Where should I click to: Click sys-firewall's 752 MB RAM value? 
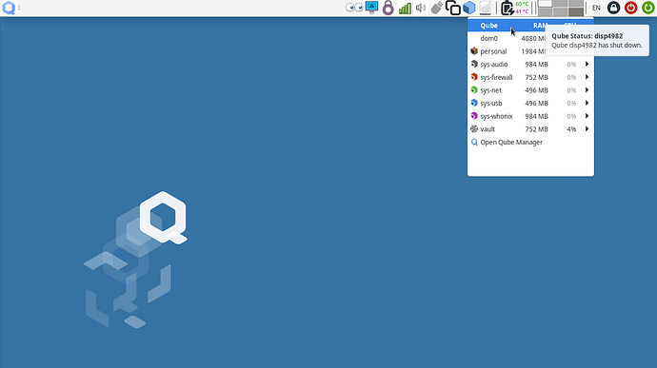point(536,77)
